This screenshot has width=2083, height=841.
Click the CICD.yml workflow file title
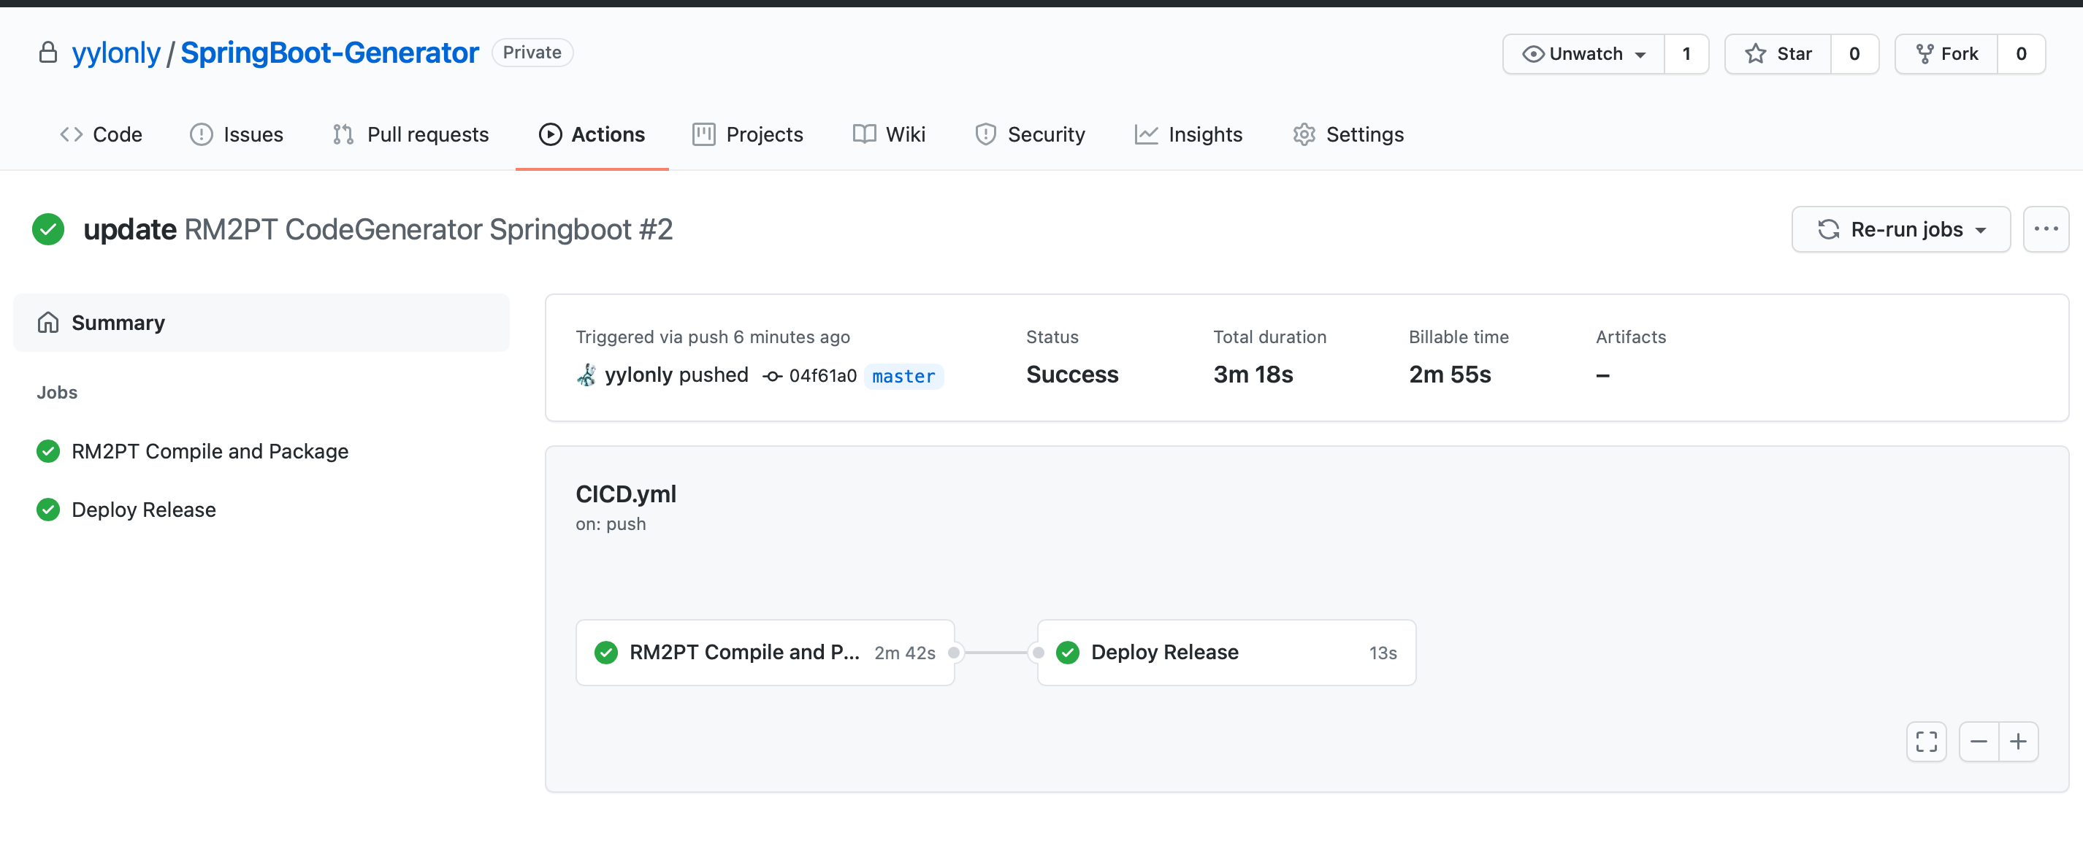coord(626,494)
